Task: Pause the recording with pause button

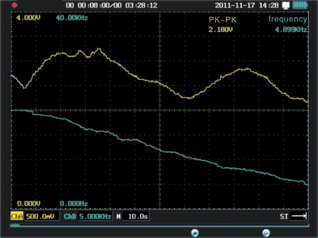Action: [x=266, y=232]
